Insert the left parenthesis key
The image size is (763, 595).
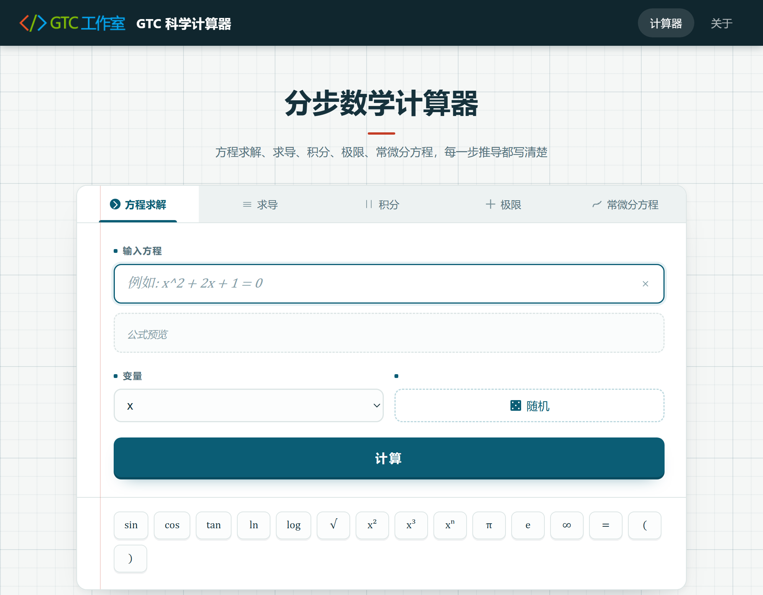point(645,525)
